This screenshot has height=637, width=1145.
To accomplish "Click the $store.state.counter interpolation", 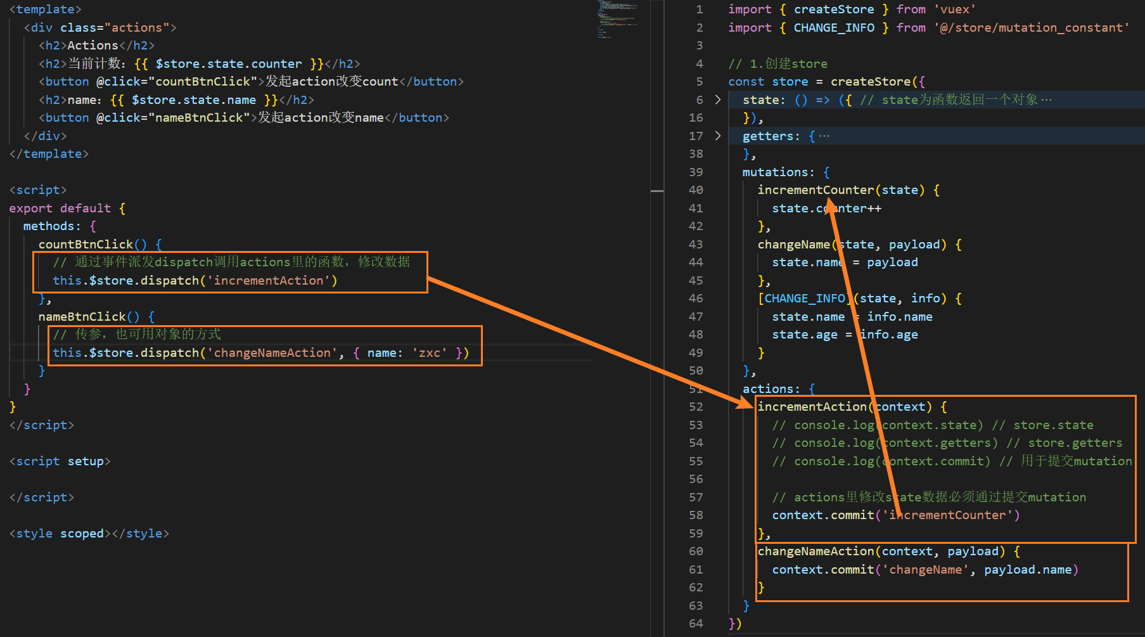I will pyautogui.click(x=229, y=64).
